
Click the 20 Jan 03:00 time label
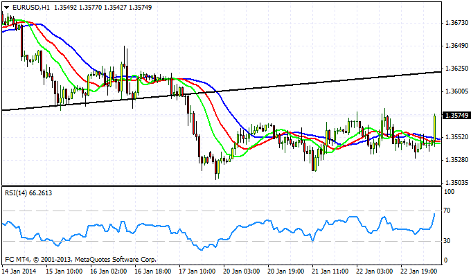pos(242,271)
